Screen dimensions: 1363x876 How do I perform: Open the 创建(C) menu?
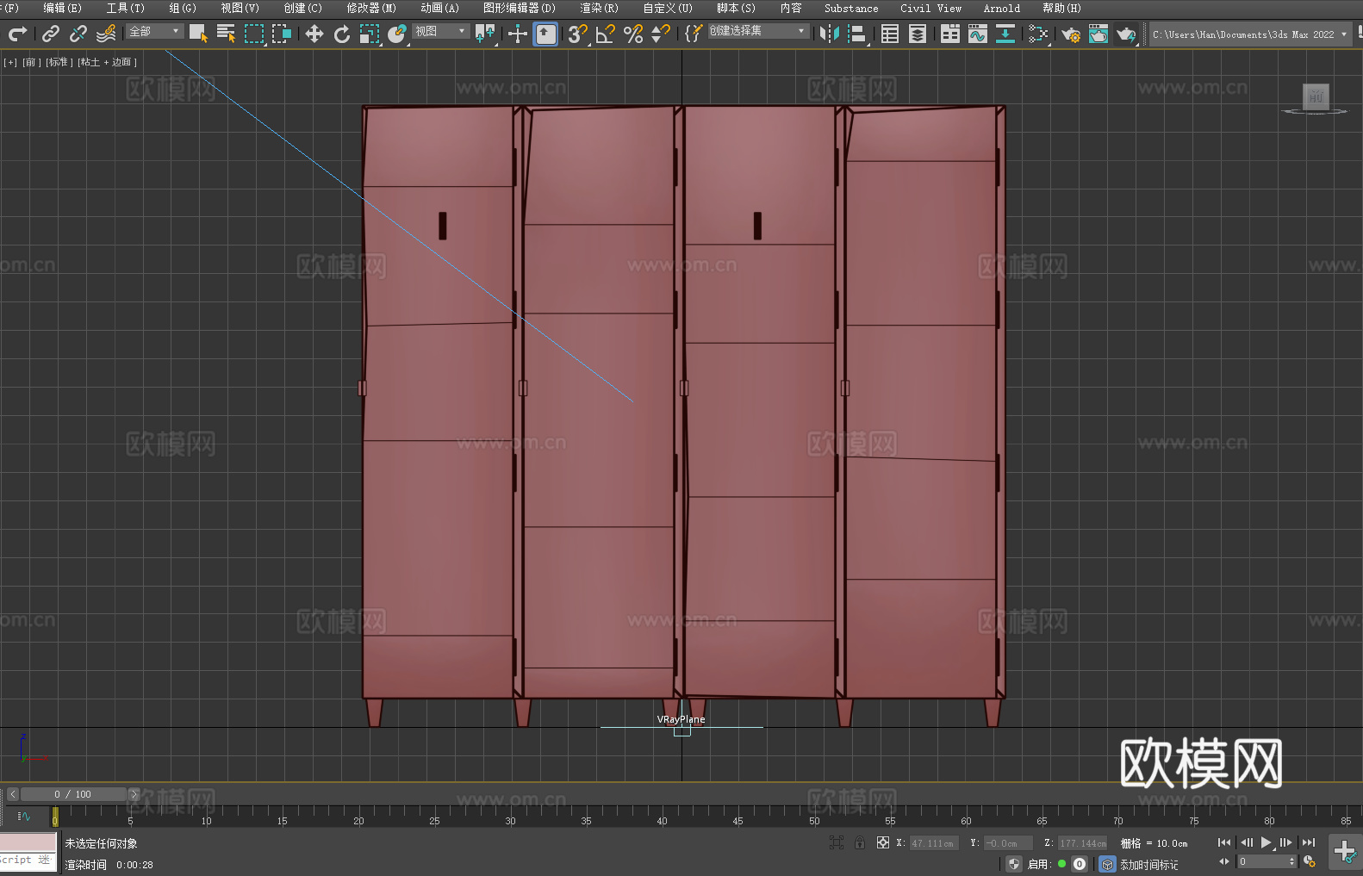[x=302, y=8]
